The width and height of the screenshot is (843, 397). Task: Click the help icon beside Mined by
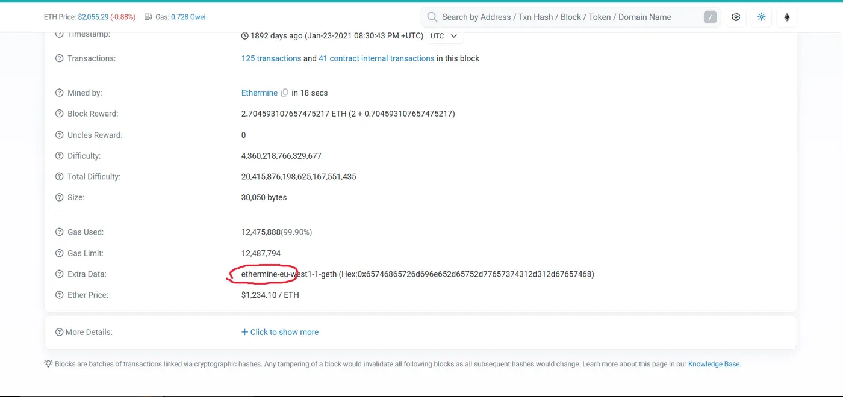59,93
